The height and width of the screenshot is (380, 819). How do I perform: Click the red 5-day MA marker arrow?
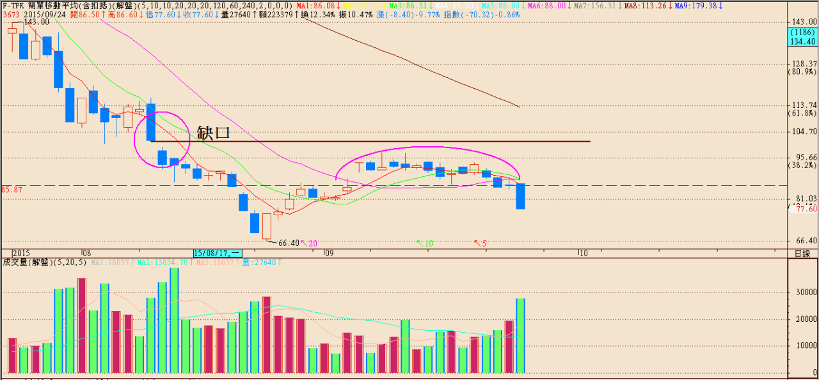[x=481, y=243]
